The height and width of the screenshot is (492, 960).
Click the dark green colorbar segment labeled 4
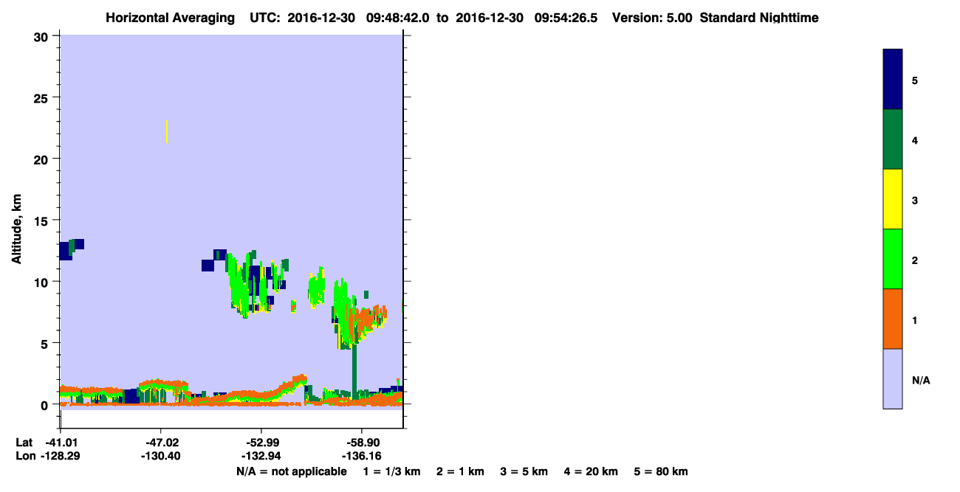(893, 139)
